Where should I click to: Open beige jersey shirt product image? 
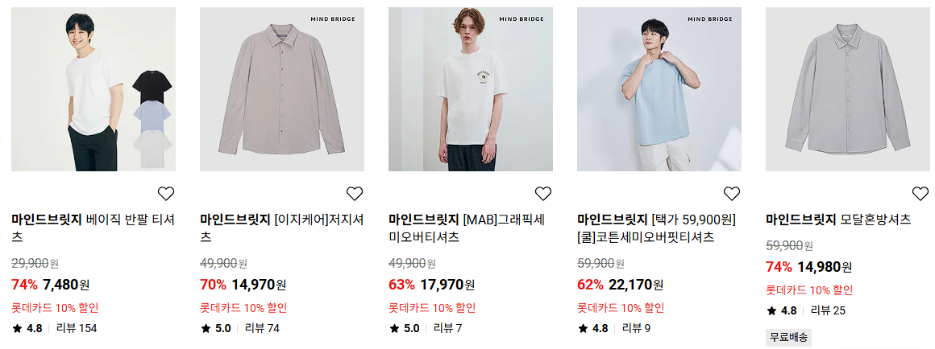coord(281,89)
